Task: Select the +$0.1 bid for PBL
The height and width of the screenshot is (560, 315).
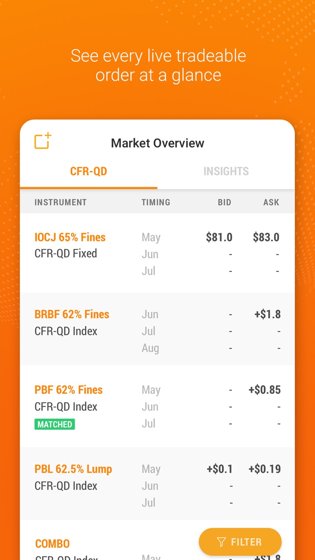Action: coord(220,469)
